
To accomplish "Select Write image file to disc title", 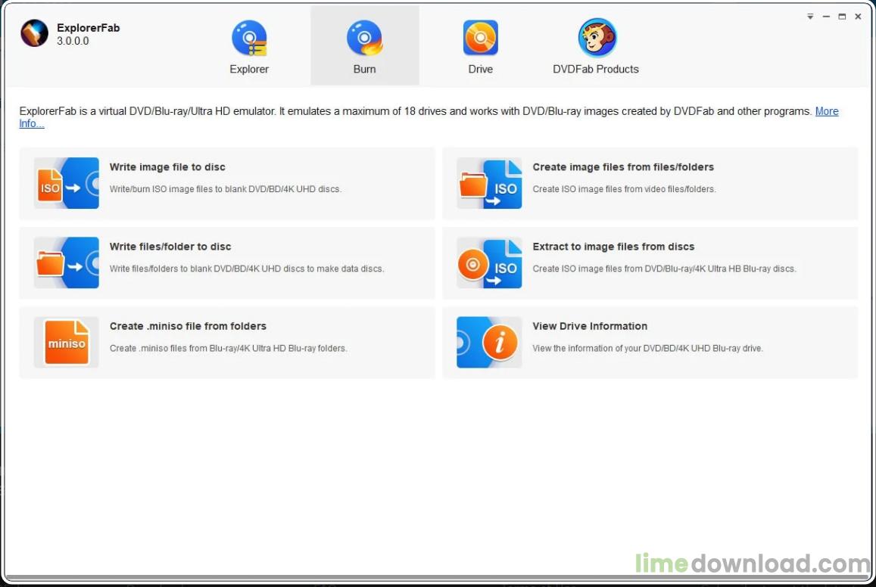I will (x=167, y=167).
